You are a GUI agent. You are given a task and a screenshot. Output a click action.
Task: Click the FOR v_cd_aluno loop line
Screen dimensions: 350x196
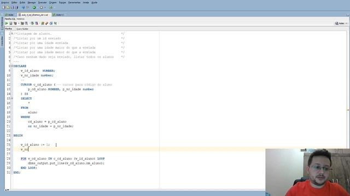point(63,158)
